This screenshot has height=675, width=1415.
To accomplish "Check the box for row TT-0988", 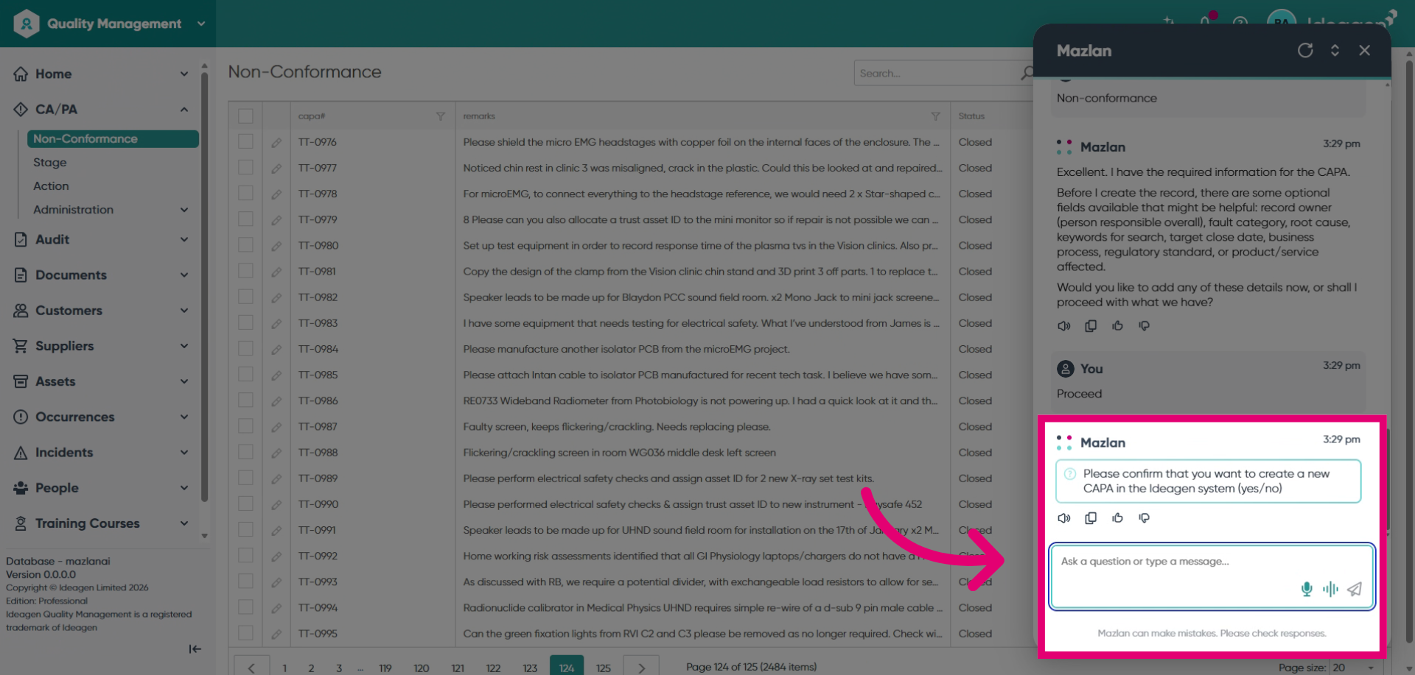I will tap(245, 452).
